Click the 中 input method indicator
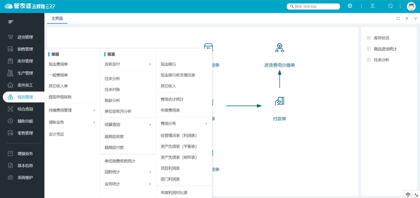 tap(408, 194)
